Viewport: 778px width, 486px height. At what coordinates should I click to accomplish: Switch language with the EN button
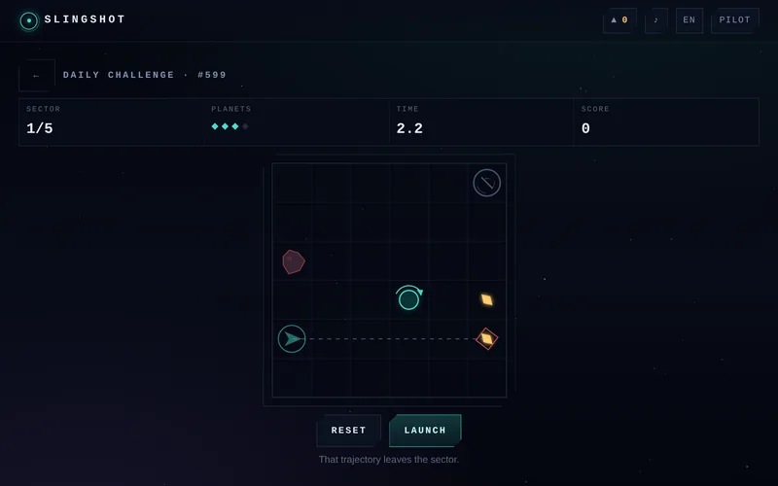pos(690,20)
